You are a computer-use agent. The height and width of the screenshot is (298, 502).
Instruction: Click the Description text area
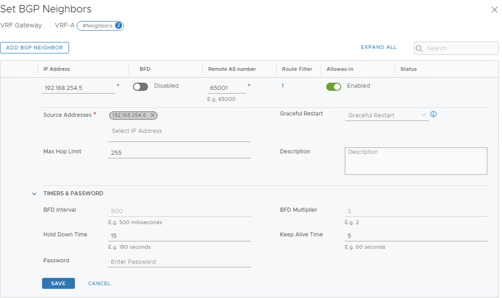(416, 161)
